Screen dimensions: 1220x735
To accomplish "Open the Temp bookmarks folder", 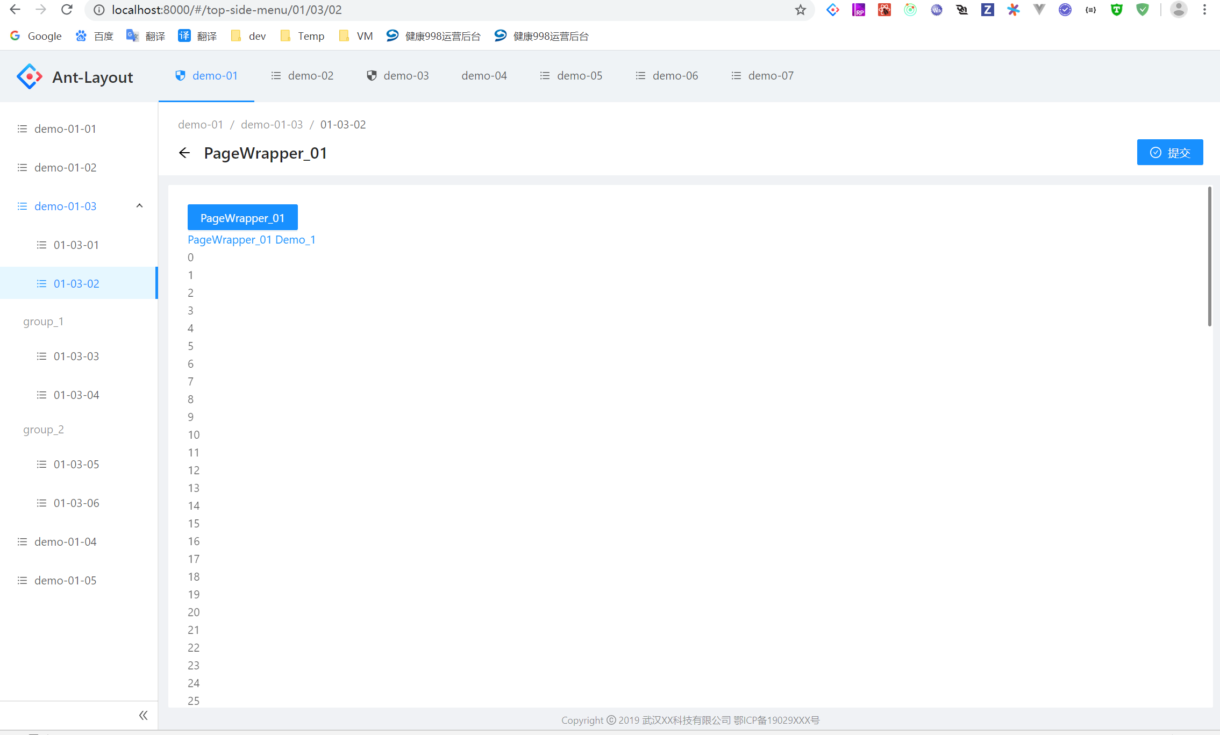I will (x=303, y=36).
